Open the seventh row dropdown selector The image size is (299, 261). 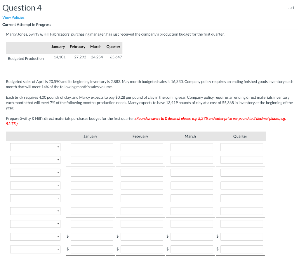35,224
